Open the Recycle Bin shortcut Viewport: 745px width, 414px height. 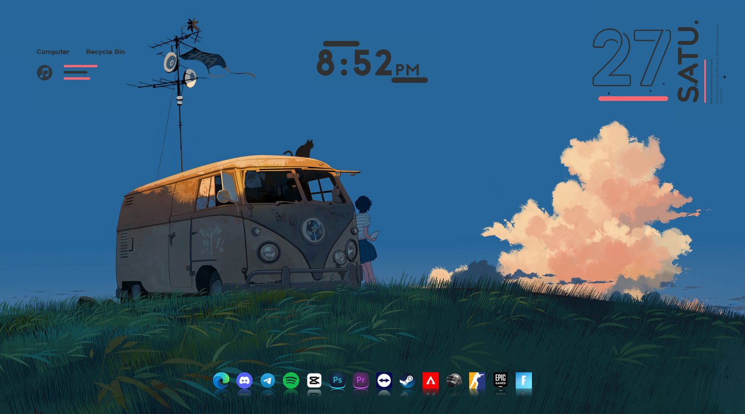point(106,52)
